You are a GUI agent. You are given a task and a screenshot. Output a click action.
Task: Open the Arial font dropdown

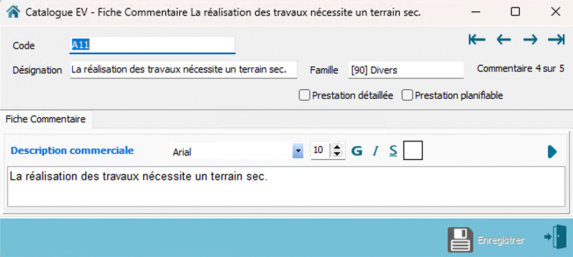297,152
